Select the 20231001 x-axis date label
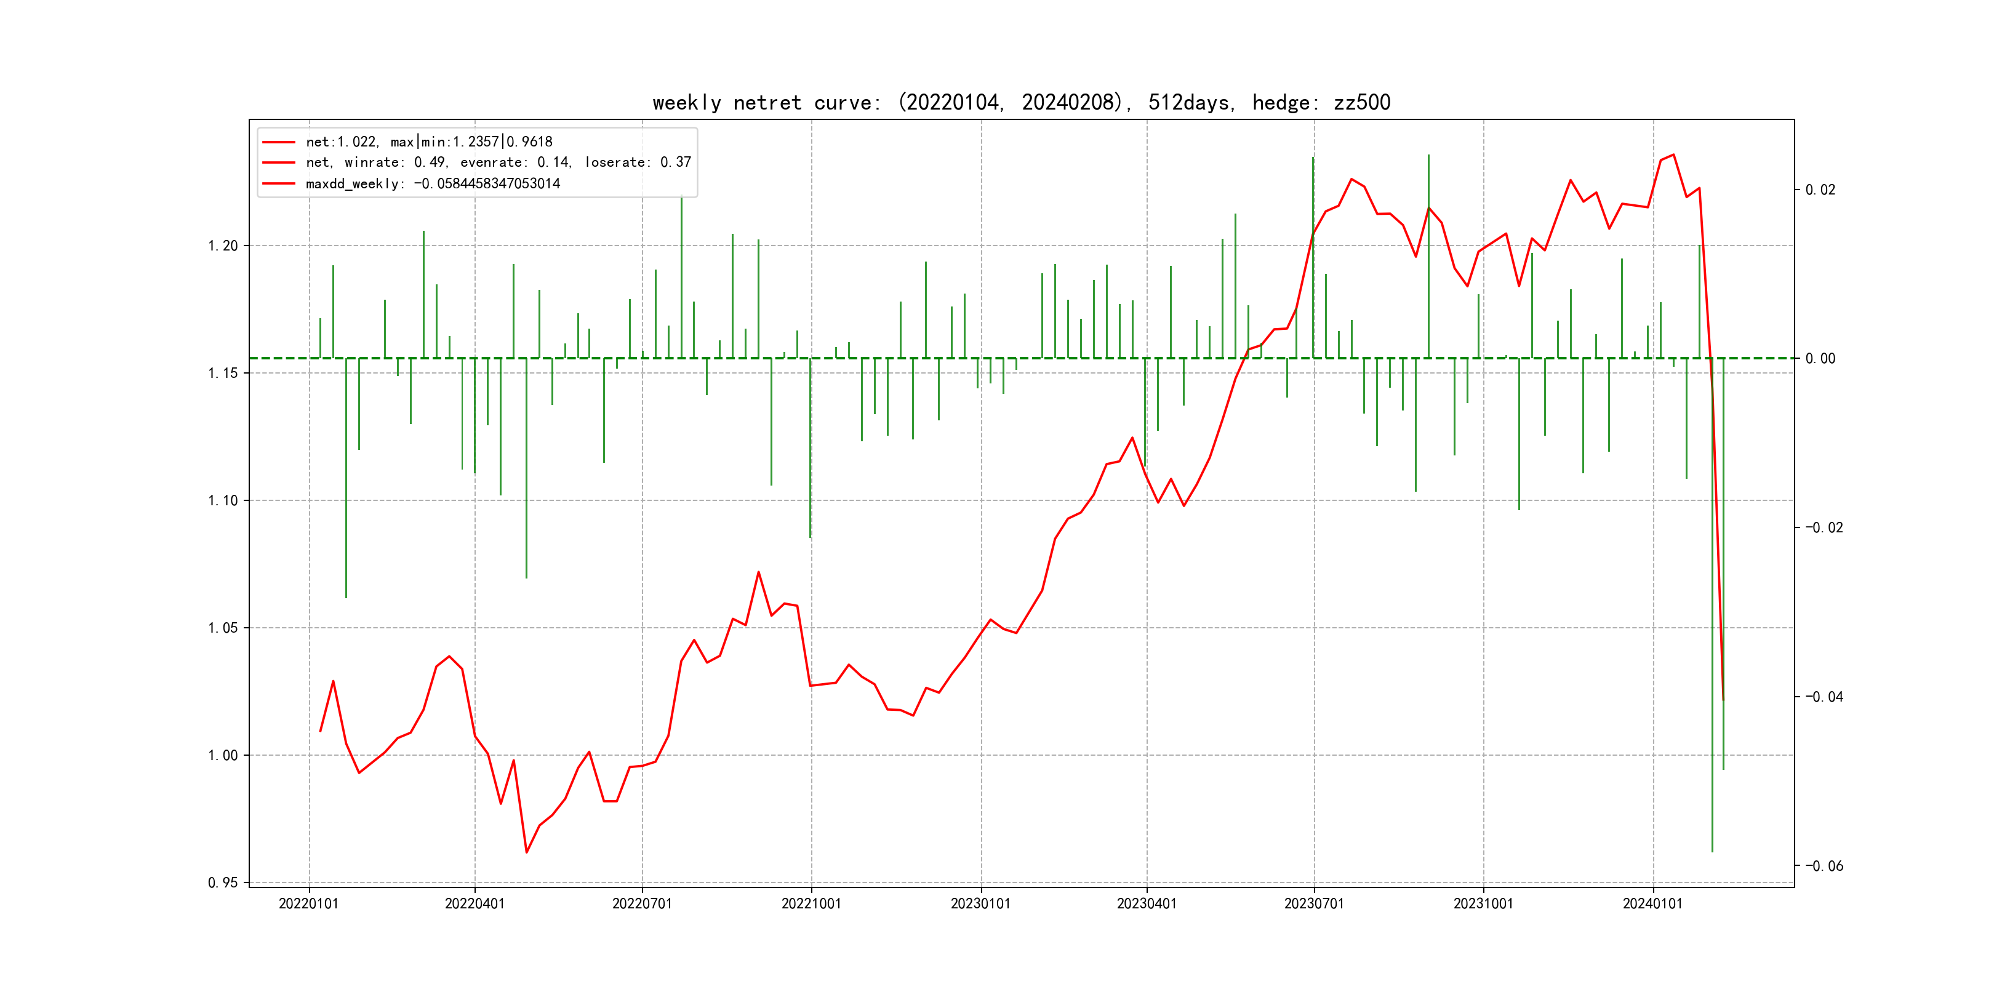 click(1483, 904)
